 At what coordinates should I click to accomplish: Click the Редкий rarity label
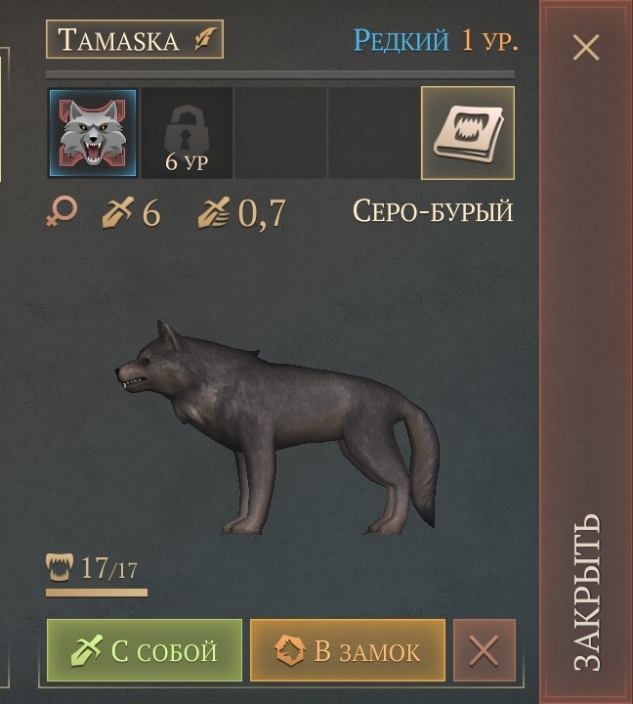point(401,40)
